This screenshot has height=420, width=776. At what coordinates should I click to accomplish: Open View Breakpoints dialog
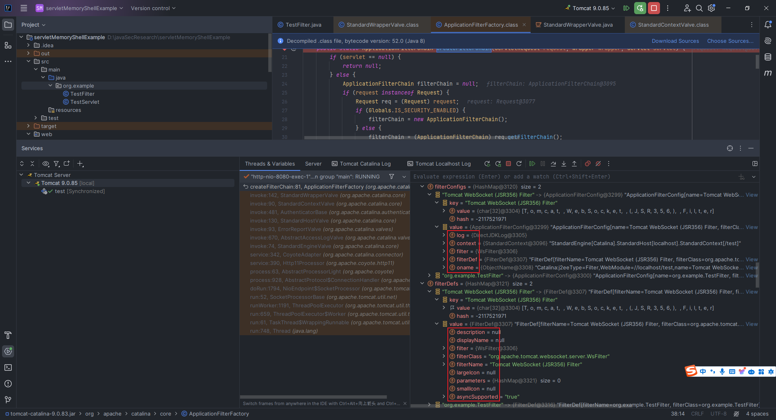click(588, 164)
